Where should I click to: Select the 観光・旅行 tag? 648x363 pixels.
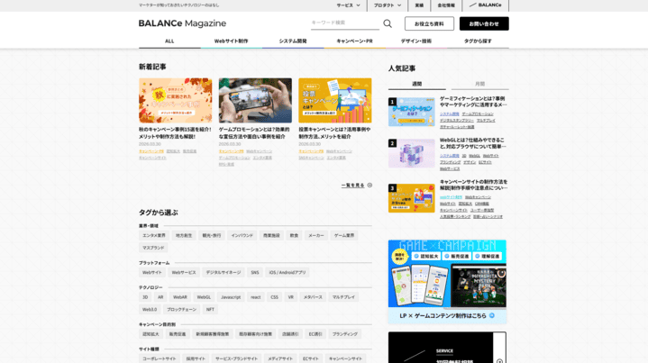click(212, 235)
